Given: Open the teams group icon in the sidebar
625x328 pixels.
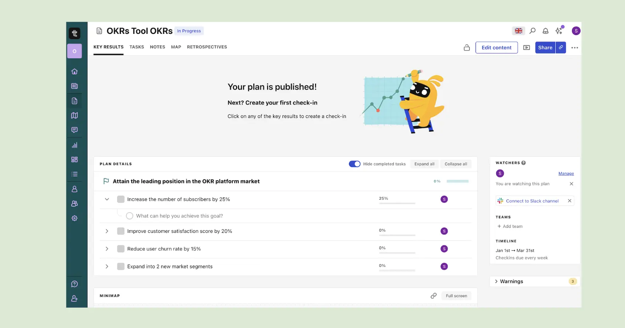Looking at the screenshot, I should pos(75,203).
